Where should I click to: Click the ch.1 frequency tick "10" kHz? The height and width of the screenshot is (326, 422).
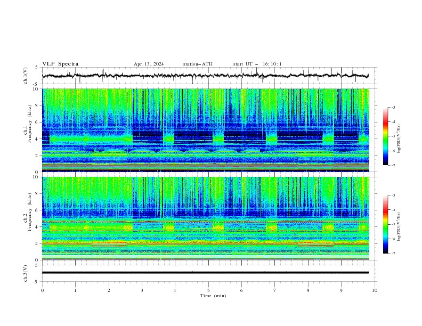click(x=37, y=89)
